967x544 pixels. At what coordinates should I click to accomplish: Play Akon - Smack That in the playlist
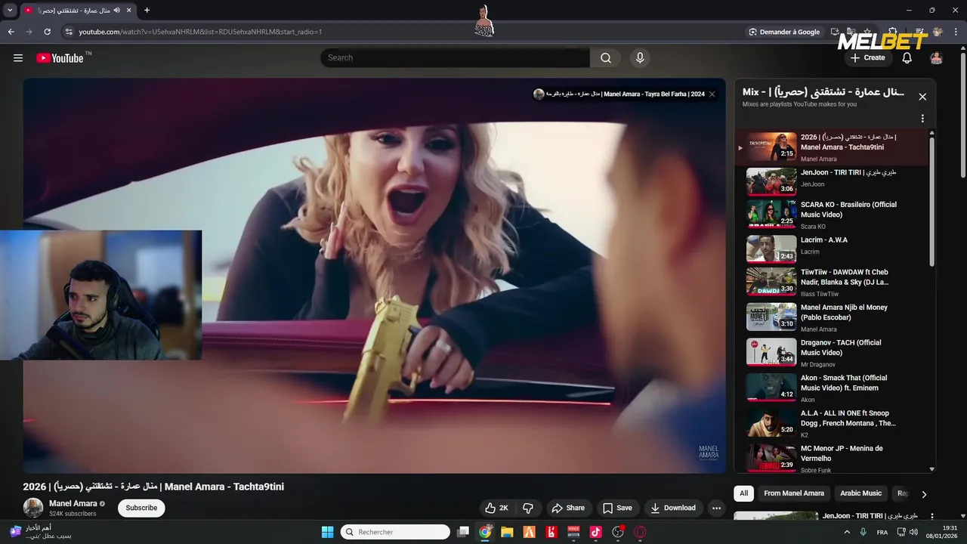point(831,388)
